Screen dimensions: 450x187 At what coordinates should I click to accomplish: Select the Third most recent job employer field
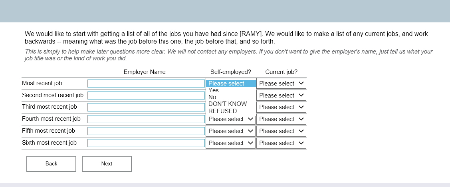click(x=146, y=107)
